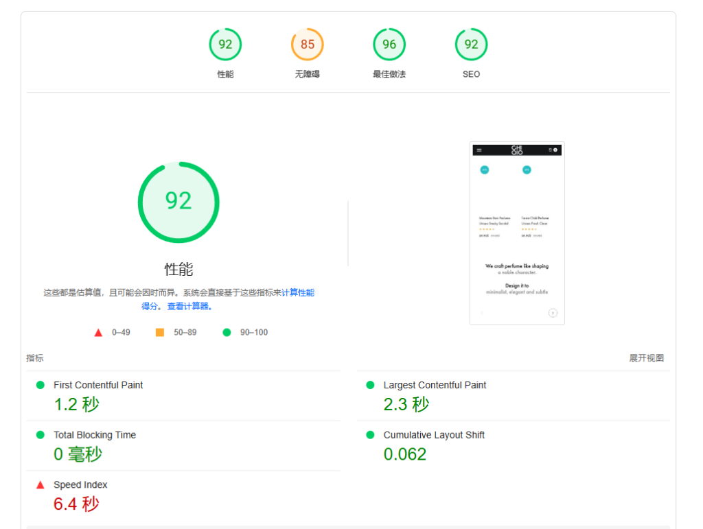This screenshot has width=703, height=529.
Task: Select the Accessibility gauge showing 85
Action: [x=307, y=45]
